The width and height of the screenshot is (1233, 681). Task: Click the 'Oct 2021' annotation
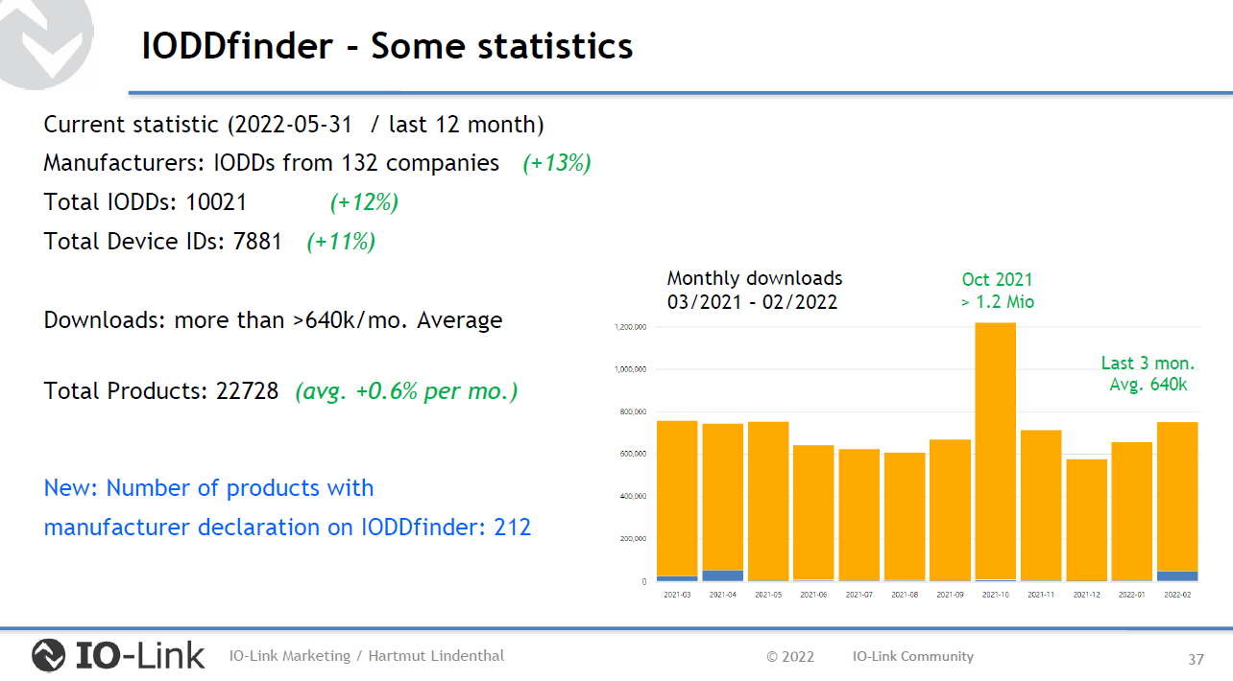click(997, 279)
